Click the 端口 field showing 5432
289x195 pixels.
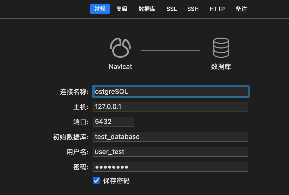click(113, 122)
